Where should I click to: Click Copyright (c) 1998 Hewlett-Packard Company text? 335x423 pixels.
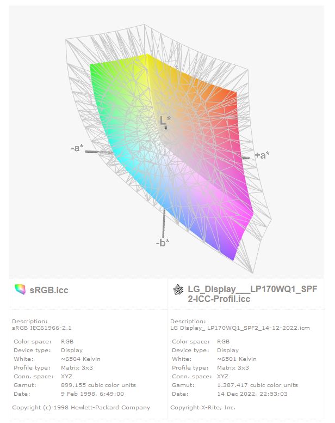81,408
